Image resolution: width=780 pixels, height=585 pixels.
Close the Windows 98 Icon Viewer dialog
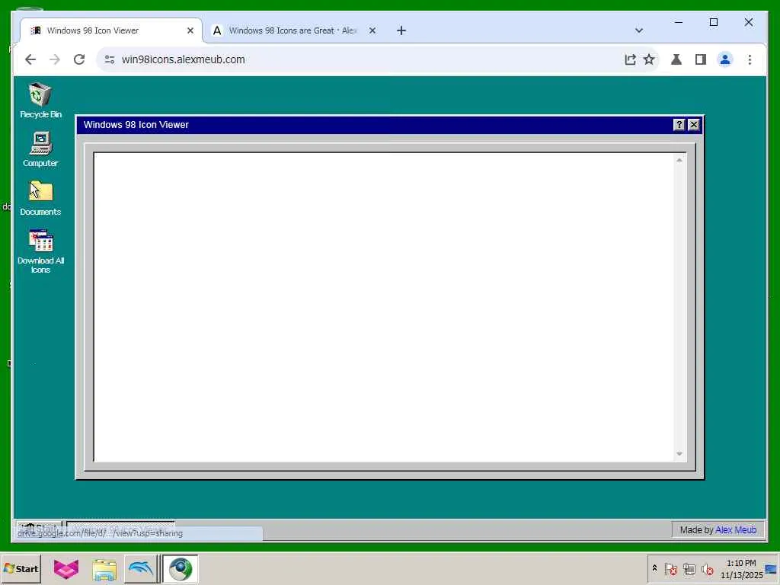click(x=694, y=125)
